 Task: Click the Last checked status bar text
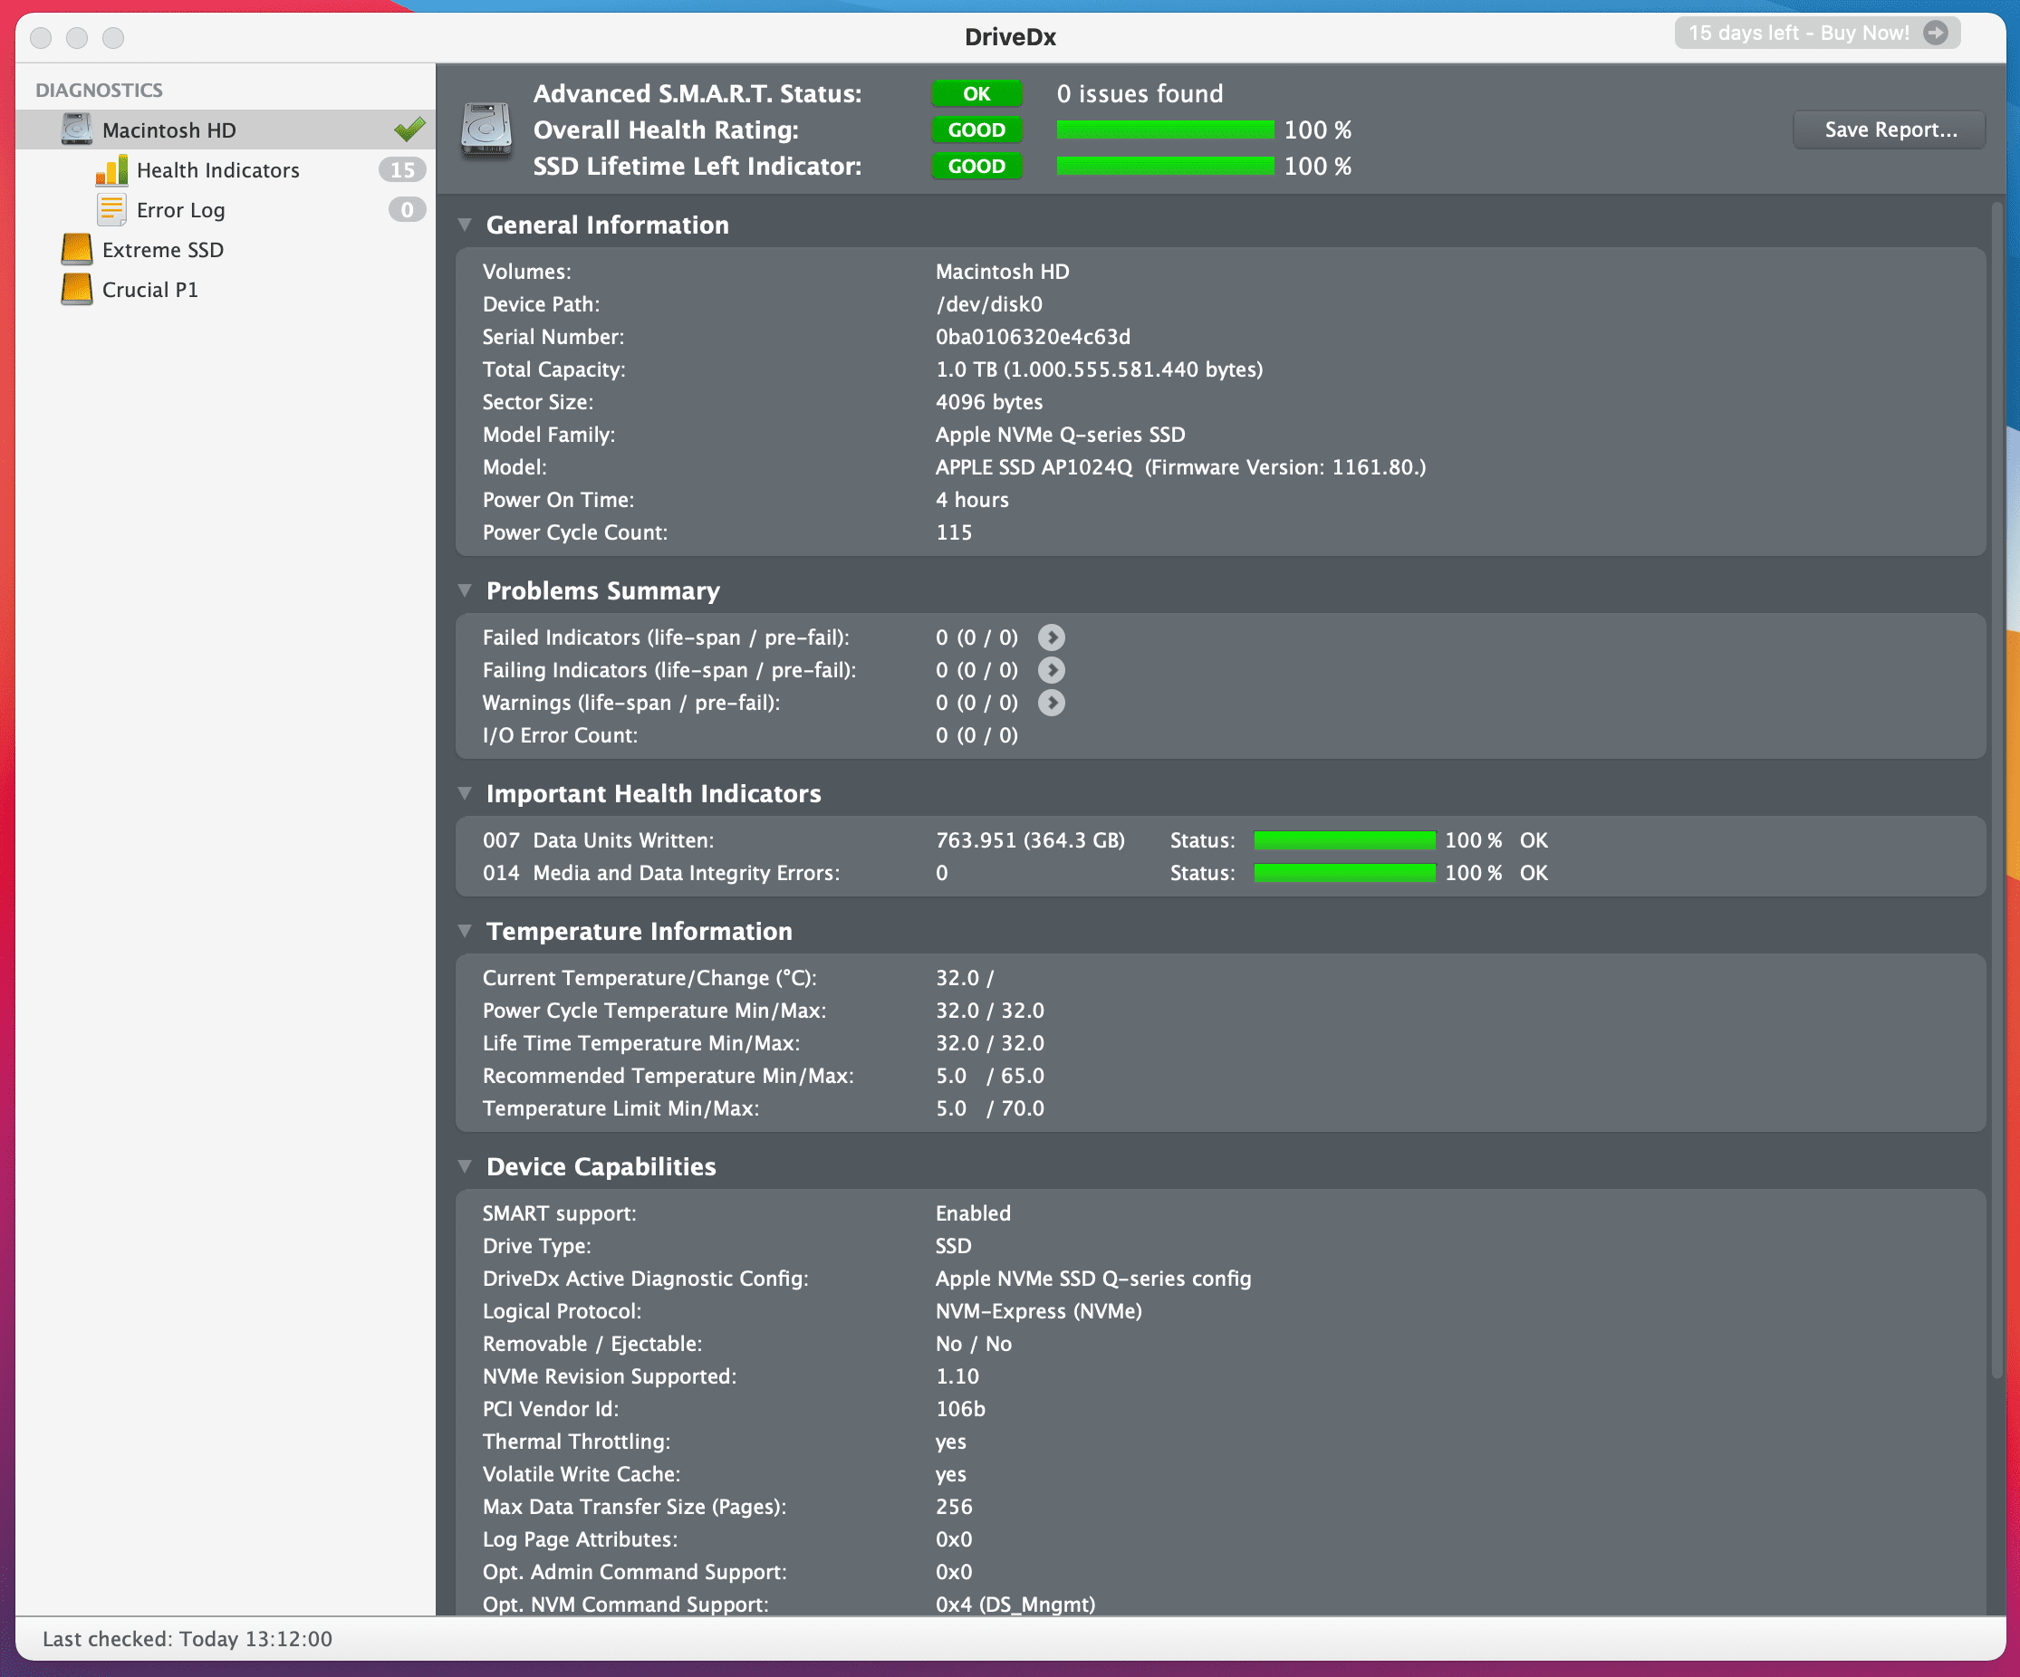coord(188,1639)
